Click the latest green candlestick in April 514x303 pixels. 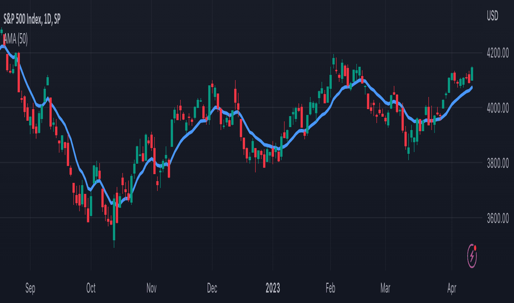[472, 74]
